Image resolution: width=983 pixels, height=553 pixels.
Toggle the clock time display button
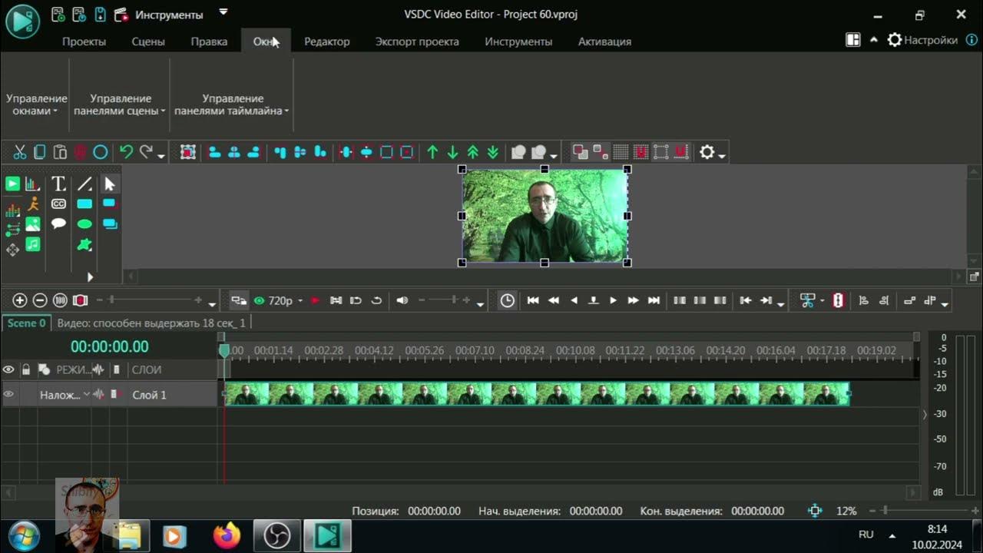point(507,300)
